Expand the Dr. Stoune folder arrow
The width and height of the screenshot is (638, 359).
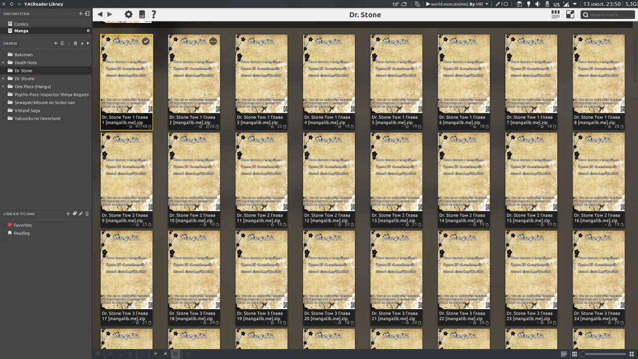3,78
